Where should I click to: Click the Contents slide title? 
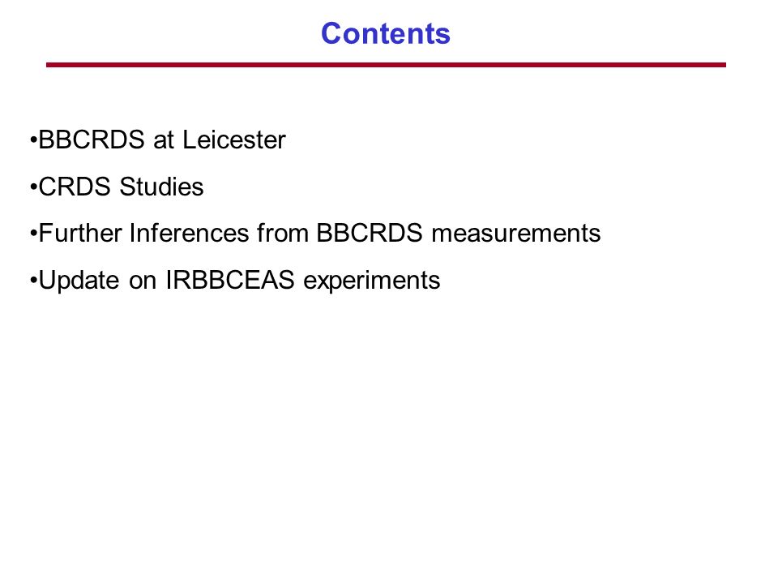(x=386, y=34)
